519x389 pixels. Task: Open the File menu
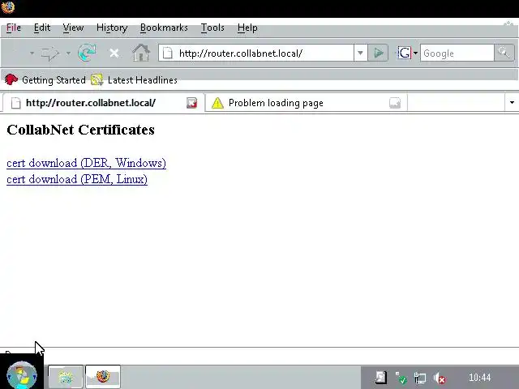point(14,28)
